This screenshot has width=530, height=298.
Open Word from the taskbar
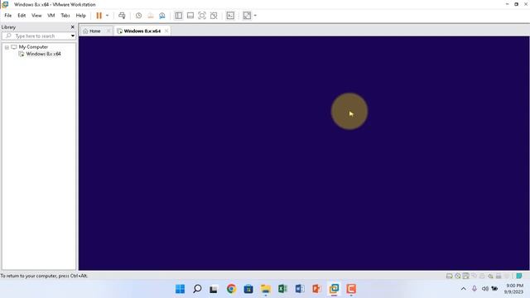(x=300, y=289)
